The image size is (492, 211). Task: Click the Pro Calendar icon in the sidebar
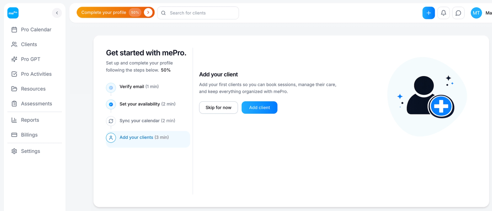[14, 30]
